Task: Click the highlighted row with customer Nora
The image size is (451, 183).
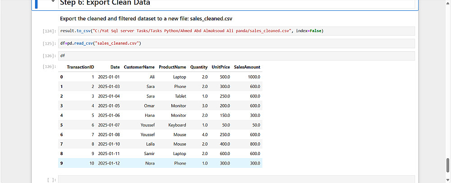Action: 148,163
